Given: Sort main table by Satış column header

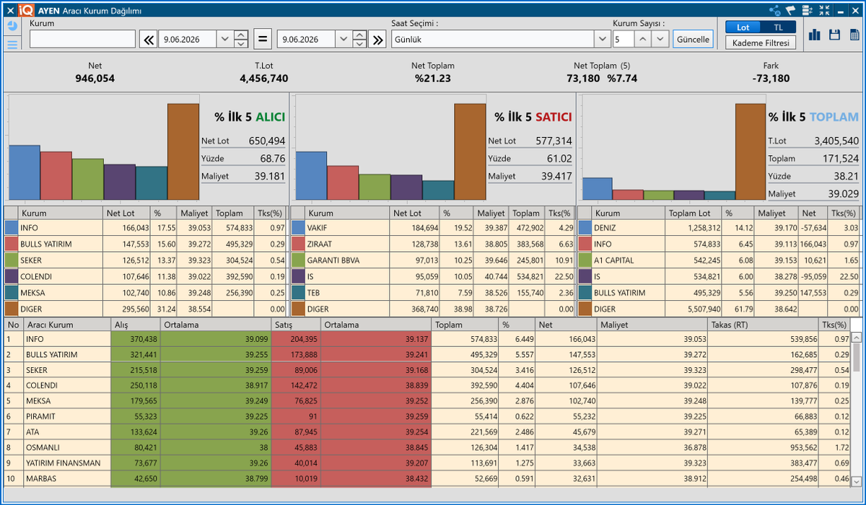Looking at the screenshot, I should point(296,325).
